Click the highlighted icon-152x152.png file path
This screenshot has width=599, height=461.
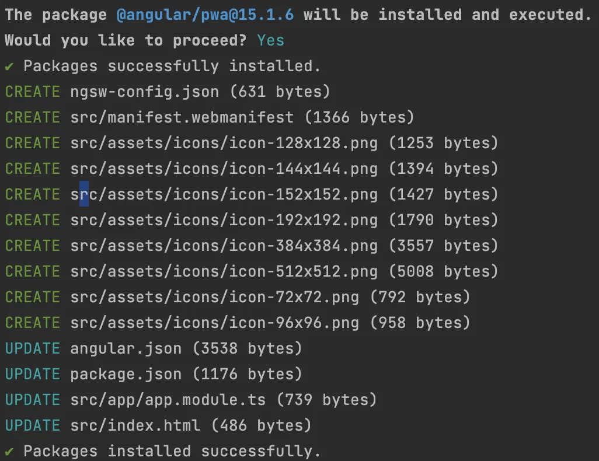point(224,195)
